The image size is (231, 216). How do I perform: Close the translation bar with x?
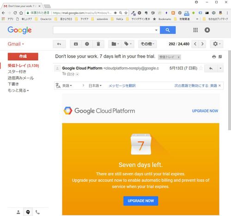pyautogui.click(x=220, y=85)
